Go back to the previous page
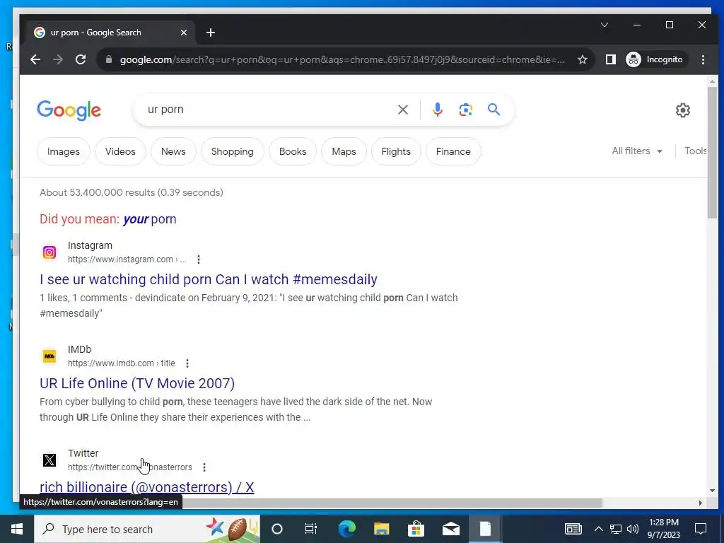724x543 pixels. click(x=35, y=59)
